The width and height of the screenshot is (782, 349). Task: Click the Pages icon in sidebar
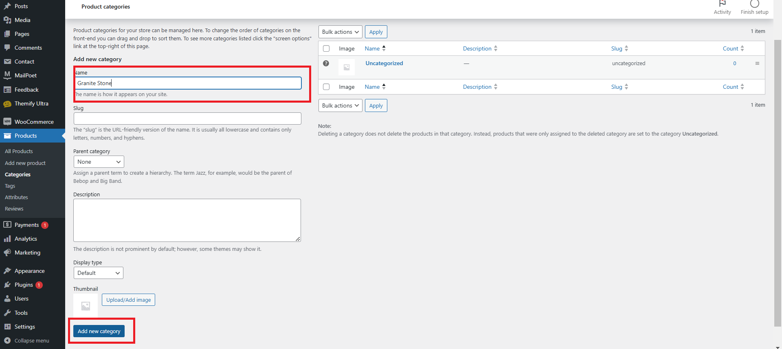click(7, 34)
